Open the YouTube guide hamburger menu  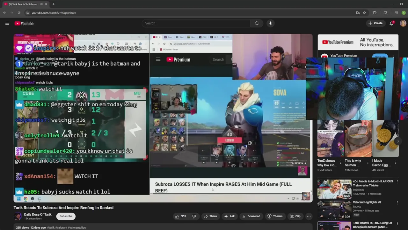click(7, 23)
